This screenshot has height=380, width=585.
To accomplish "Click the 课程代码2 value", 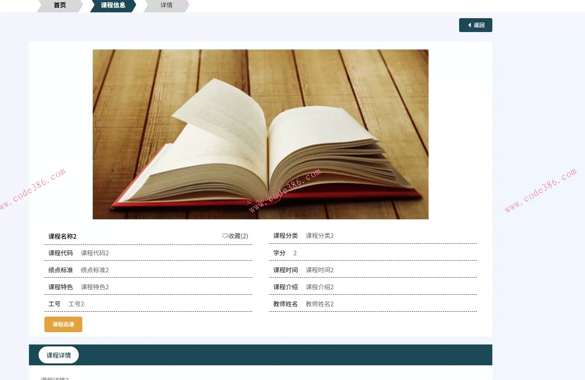I will pos(95,253).
